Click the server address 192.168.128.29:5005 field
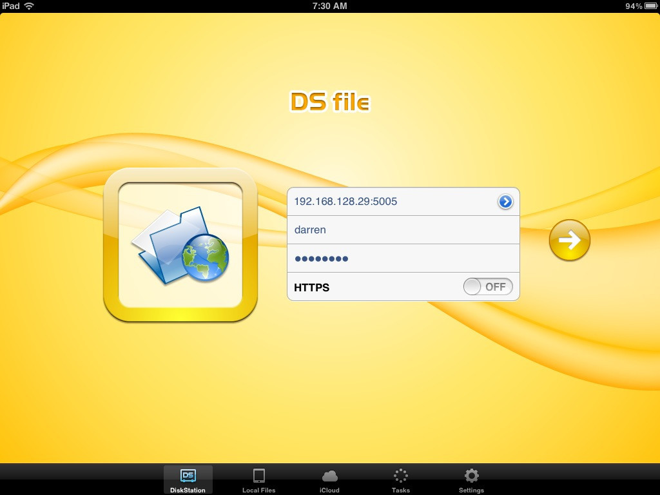Screen dimensions: 660x495 [387, 202]
